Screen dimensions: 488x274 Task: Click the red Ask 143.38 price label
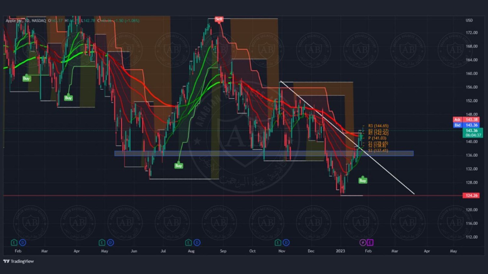466,119
